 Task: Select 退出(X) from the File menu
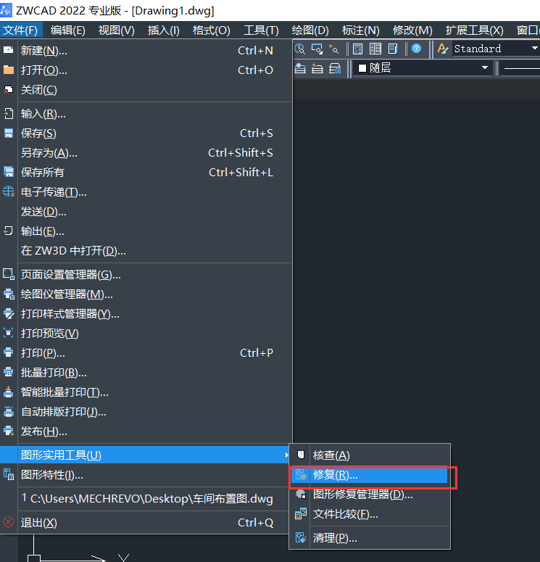(145, 523)
